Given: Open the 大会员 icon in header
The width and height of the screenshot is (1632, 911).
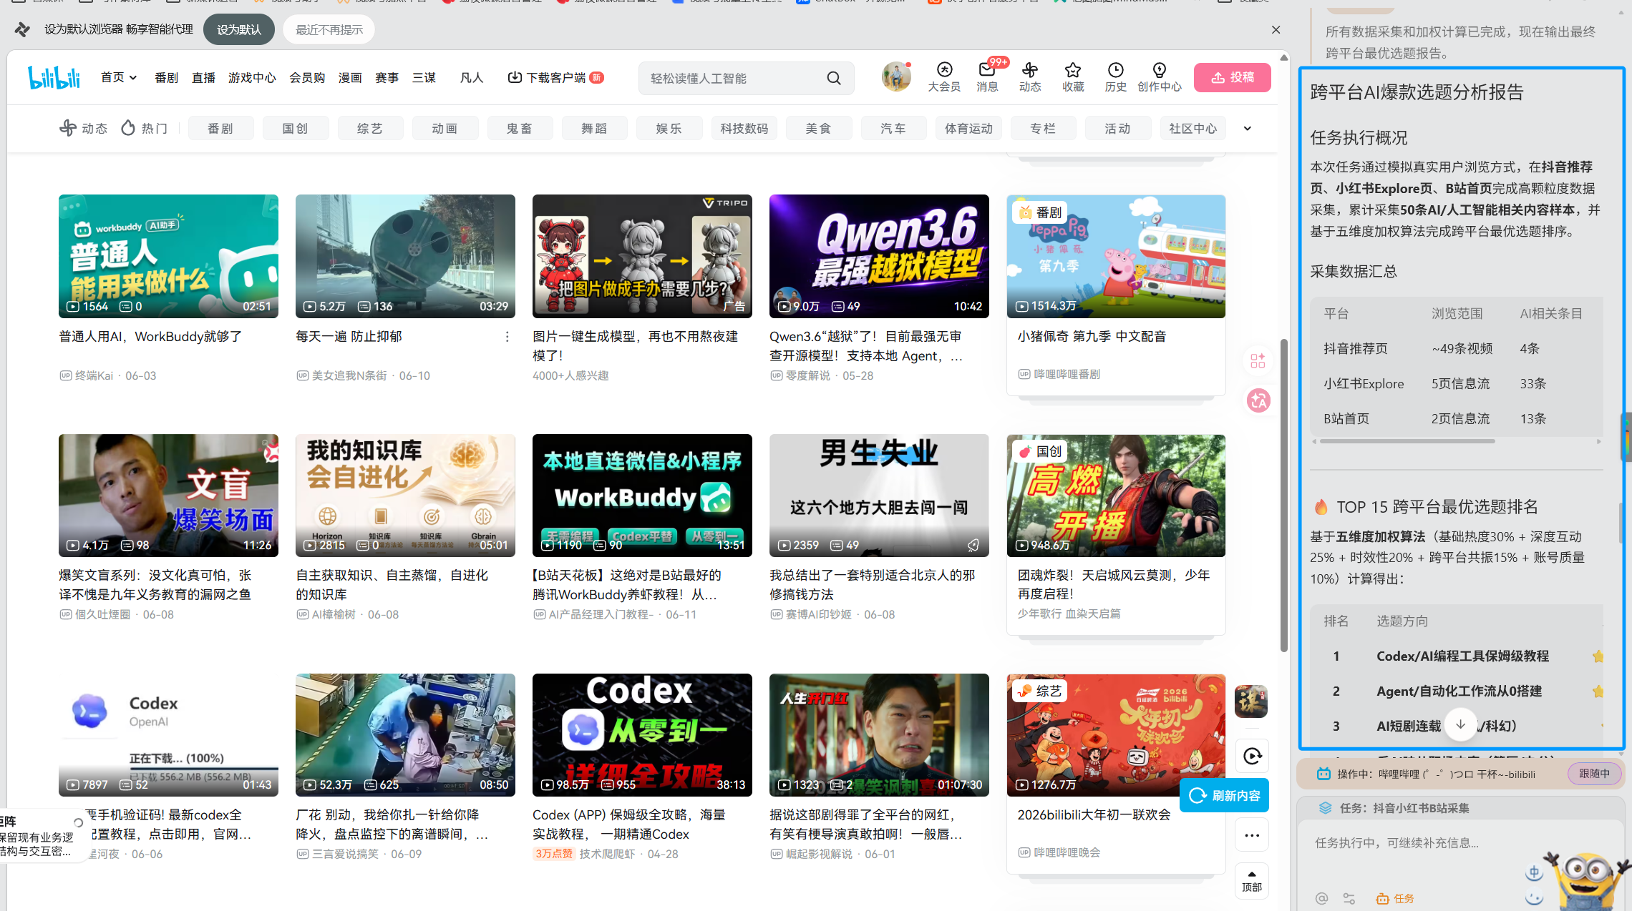Looking at the screenshot, I should [x=944, y=77].
